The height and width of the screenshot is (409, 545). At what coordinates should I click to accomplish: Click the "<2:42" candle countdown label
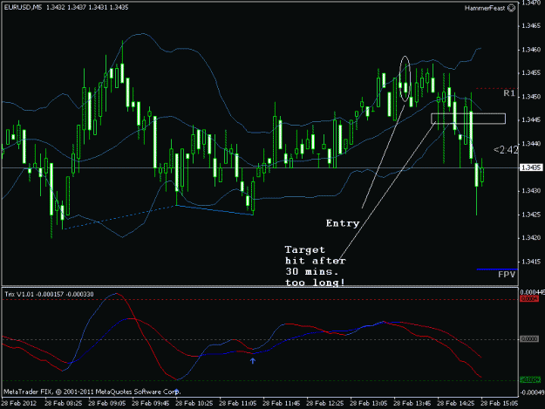click(506, 150)
